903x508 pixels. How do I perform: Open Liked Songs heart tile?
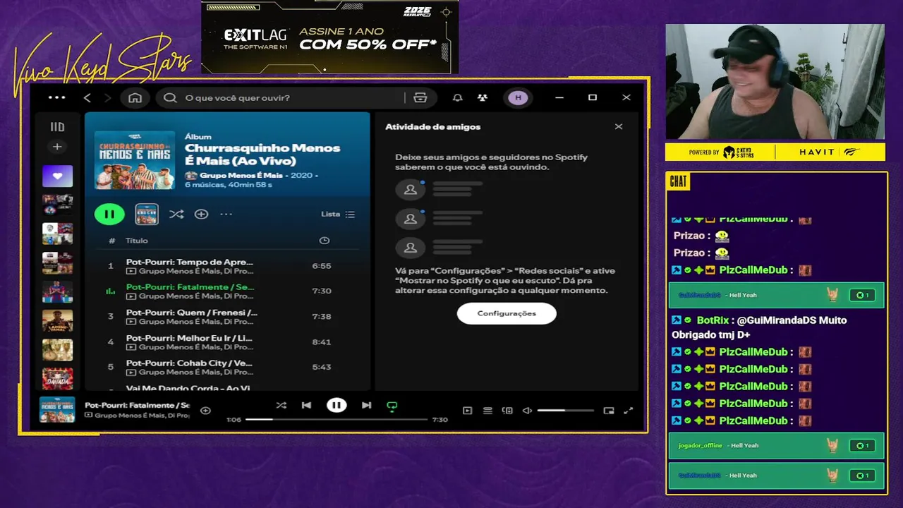tap(57, 176)
